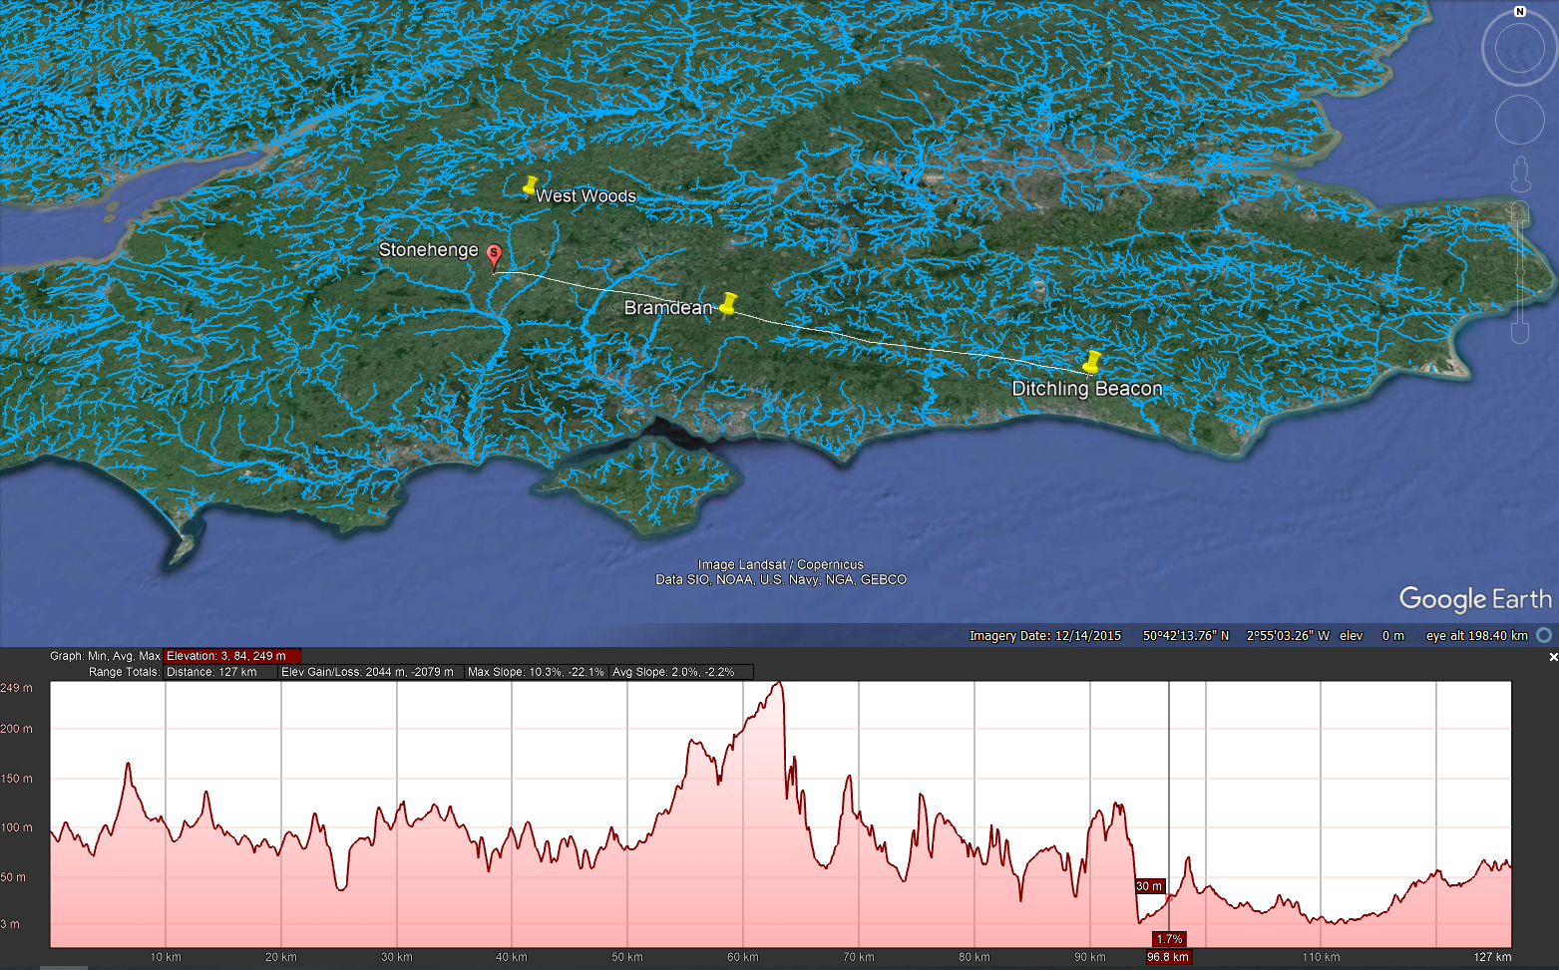Click the West Woods yellow pushpin

click(531, 185)
